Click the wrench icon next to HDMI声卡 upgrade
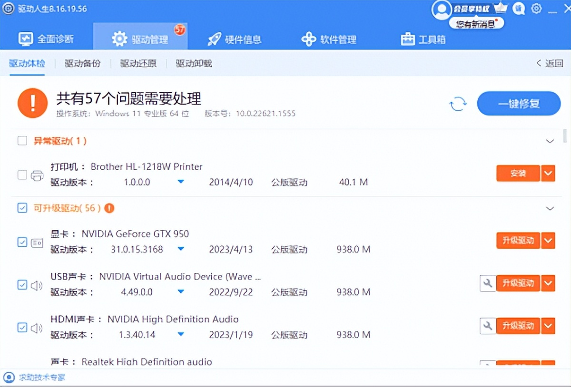 click(487, 326)
